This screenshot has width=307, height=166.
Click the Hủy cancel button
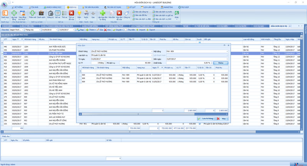[x=222, y=119]
